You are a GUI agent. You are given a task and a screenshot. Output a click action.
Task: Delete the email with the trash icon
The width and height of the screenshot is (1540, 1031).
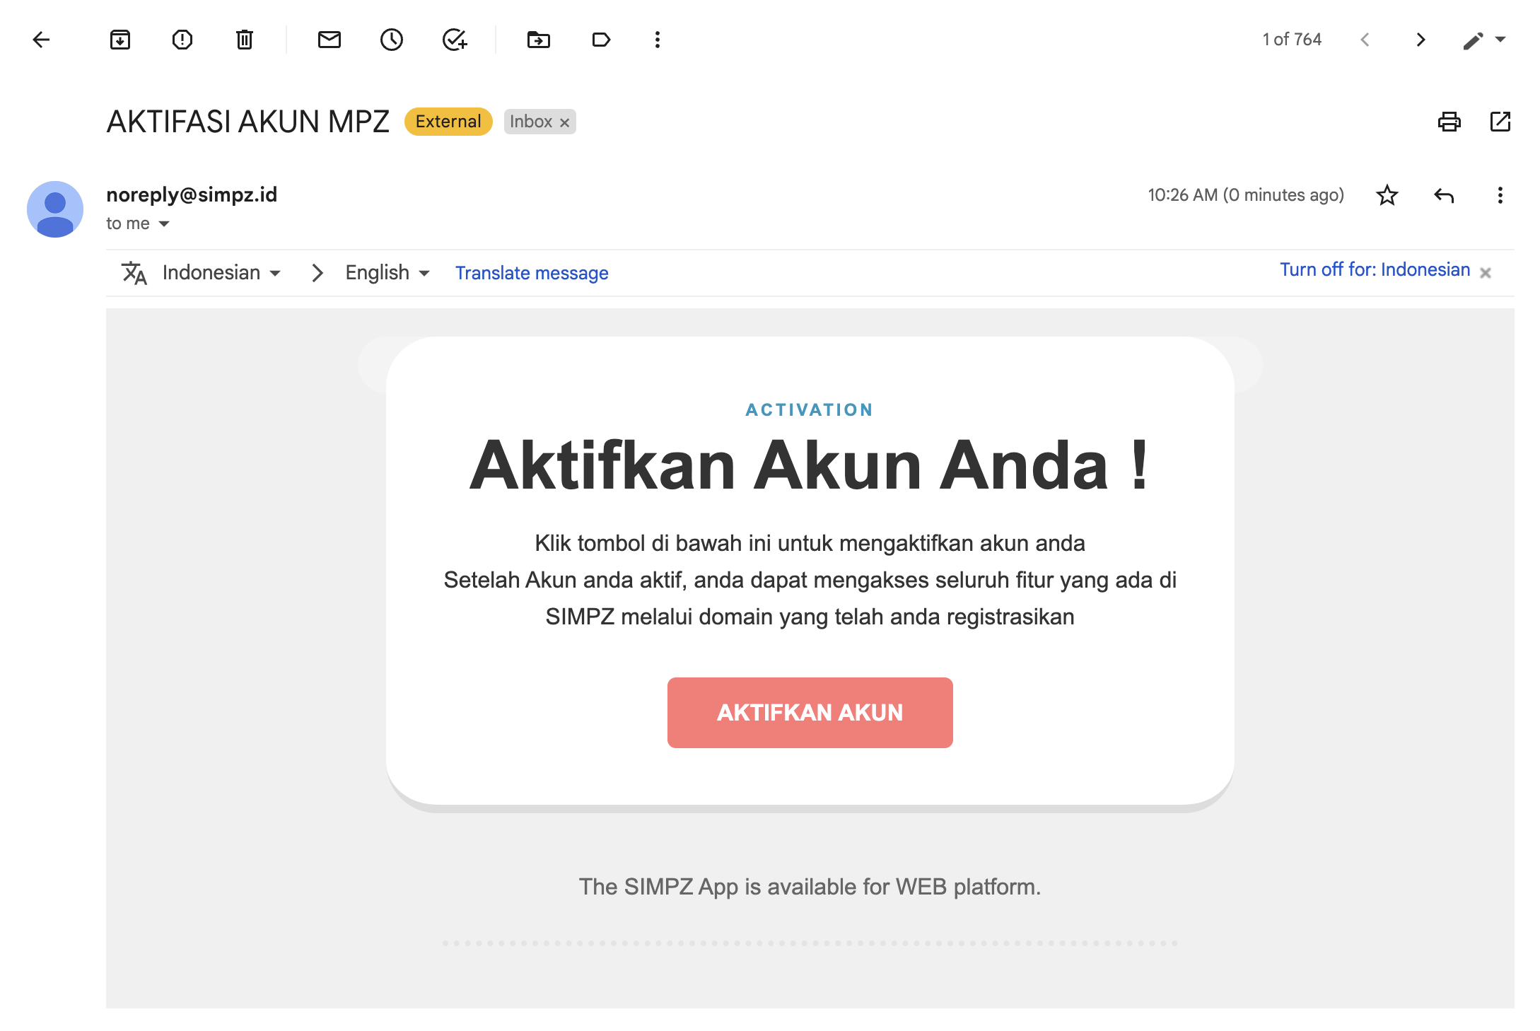[245, 40]
